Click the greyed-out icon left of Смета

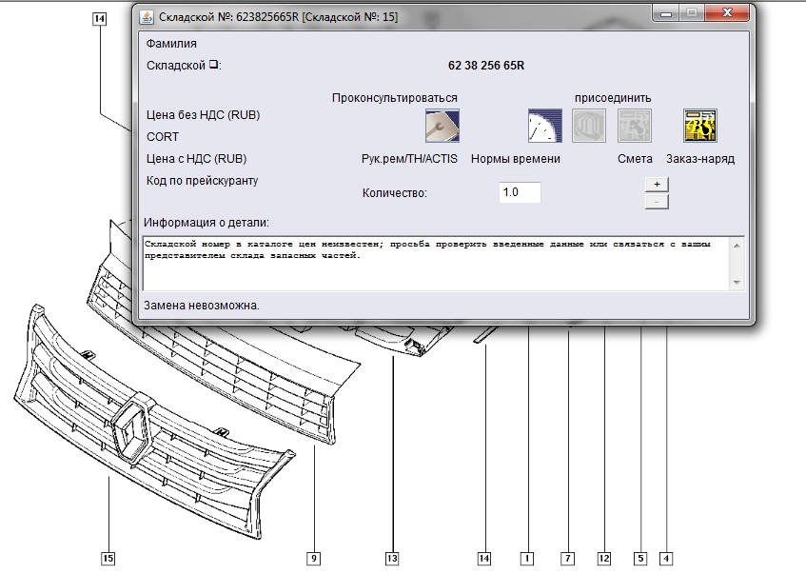(588, 126)
